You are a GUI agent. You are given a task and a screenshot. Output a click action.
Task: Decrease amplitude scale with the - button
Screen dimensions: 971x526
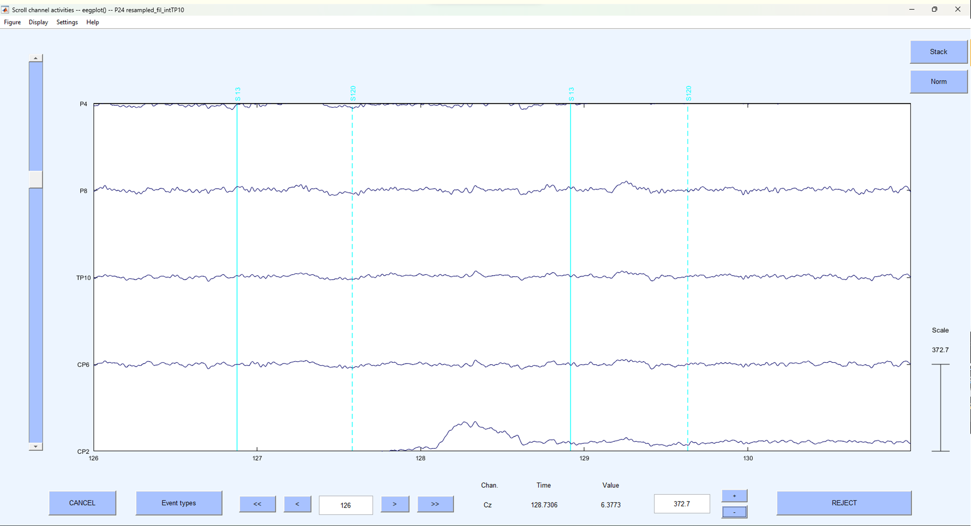[x=734, y=511]
